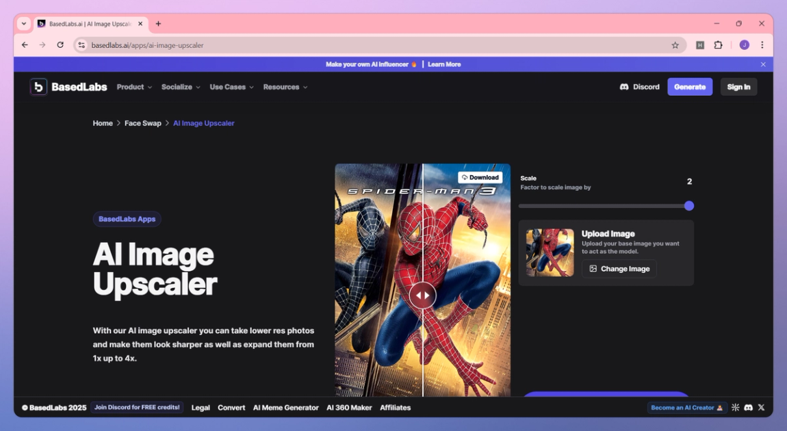Bookmark this page with the star icon
Viewport: 787px width, 431px height.
point(675,45)
